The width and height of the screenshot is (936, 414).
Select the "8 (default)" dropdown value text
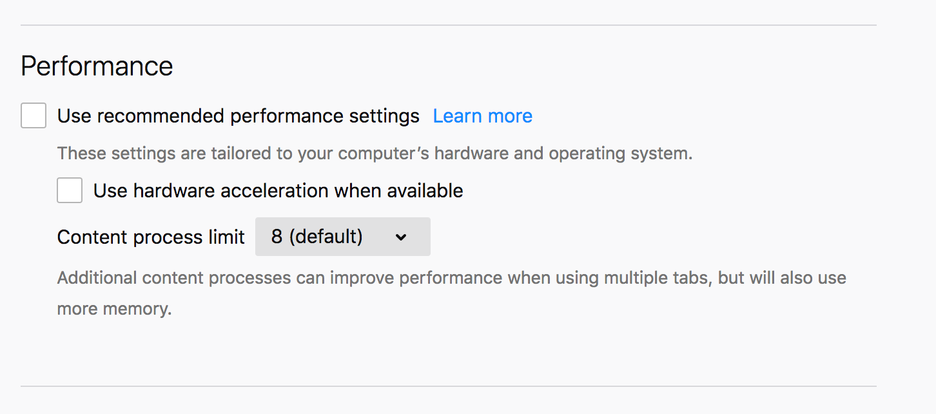(x=317, y=237)
